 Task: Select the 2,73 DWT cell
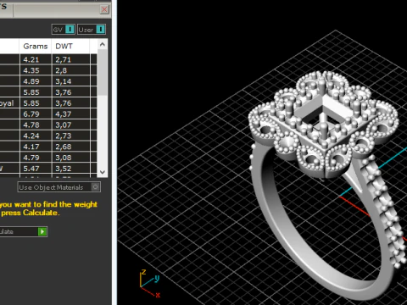click(71, 136)
